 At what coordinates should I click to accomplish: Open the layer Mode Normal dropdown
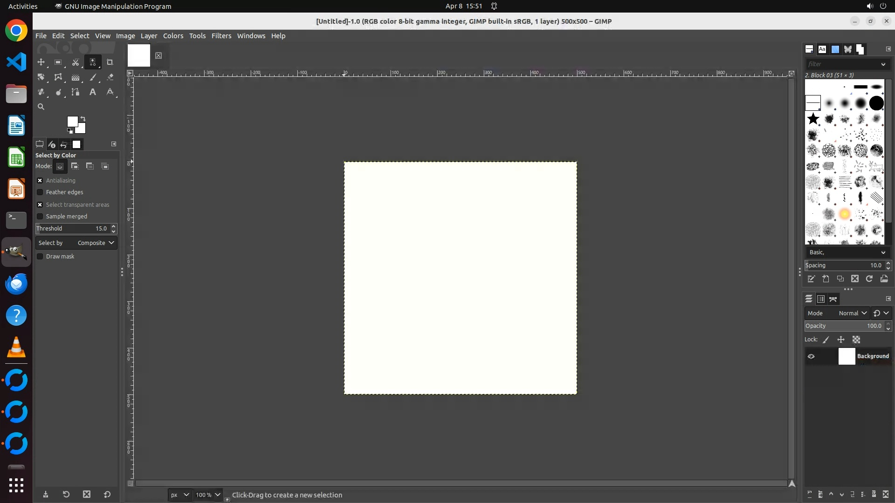coord(852,313)
